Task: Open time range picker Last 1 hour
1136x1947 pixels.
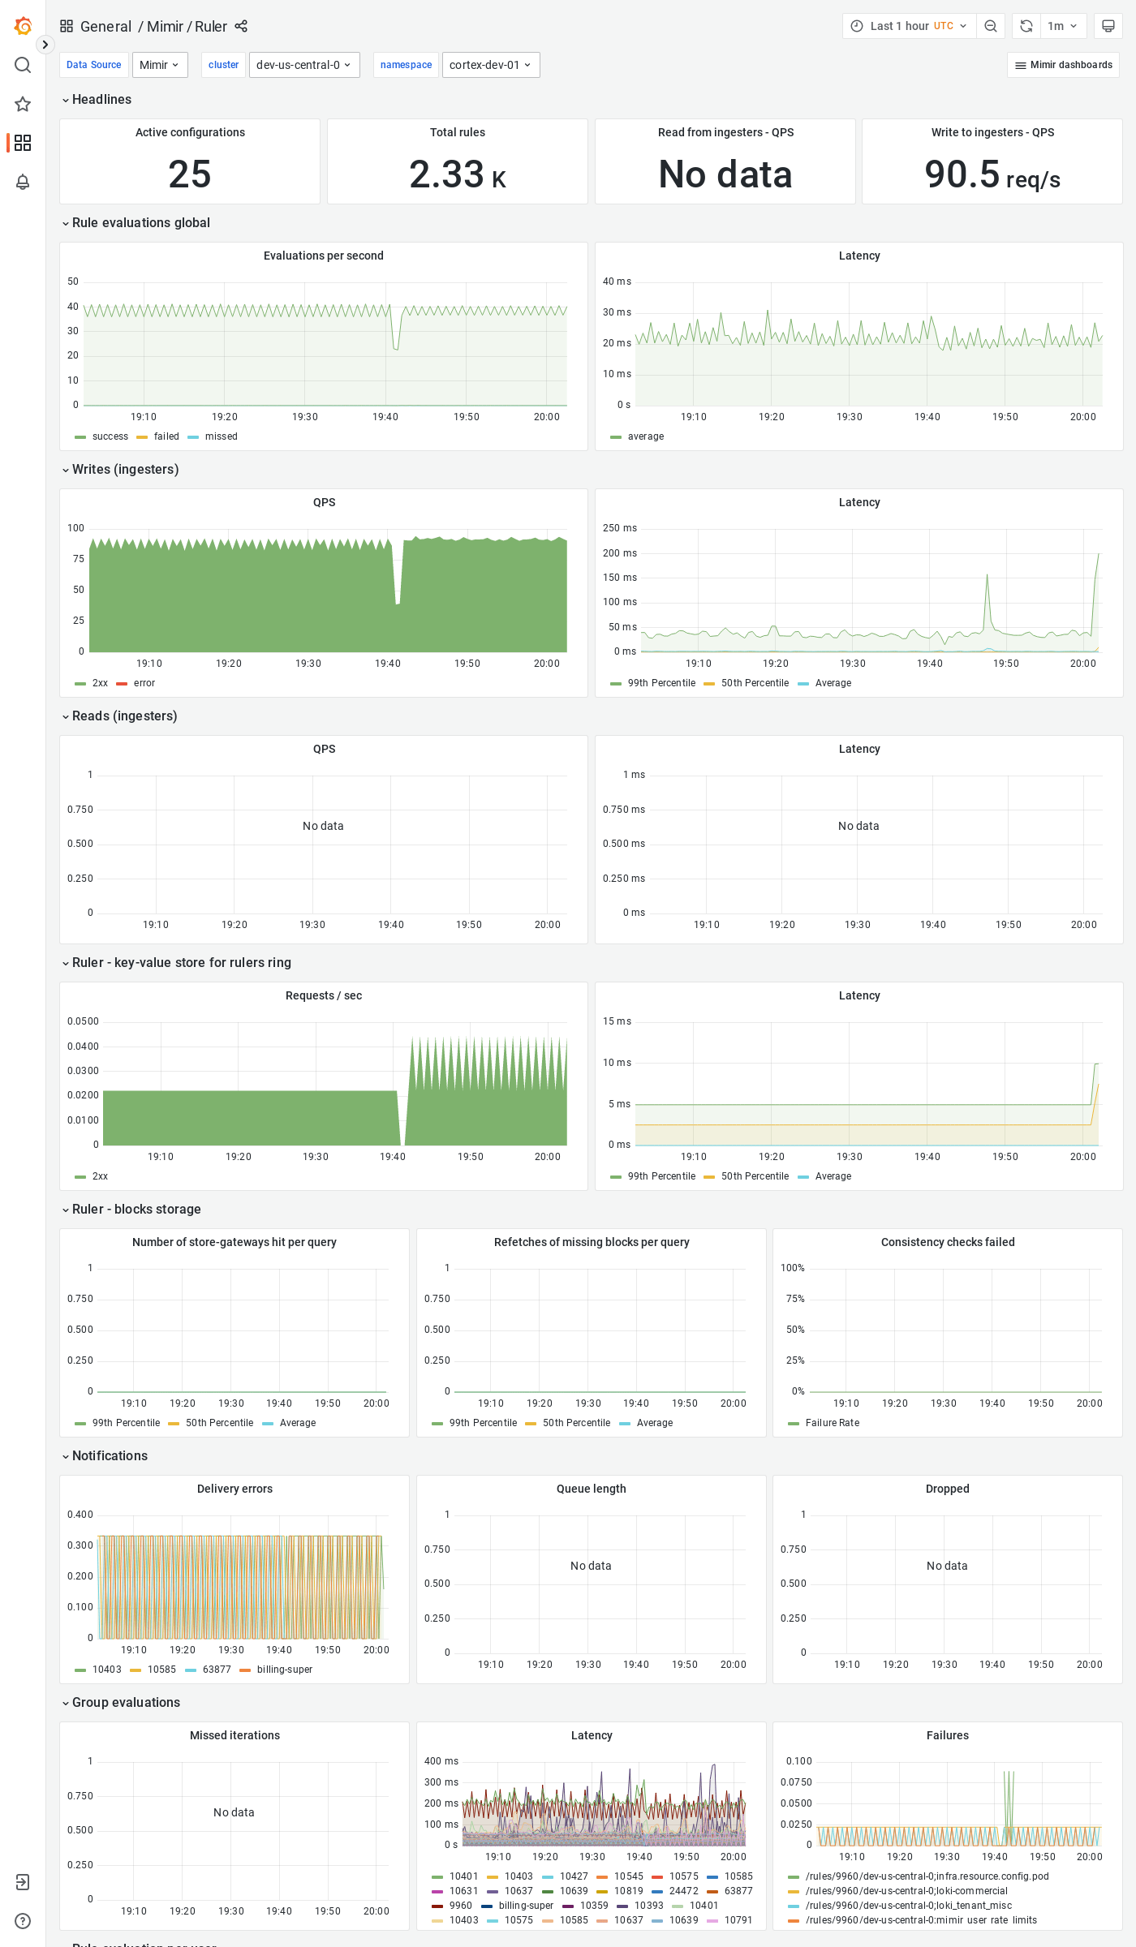Action: [909, 26]
